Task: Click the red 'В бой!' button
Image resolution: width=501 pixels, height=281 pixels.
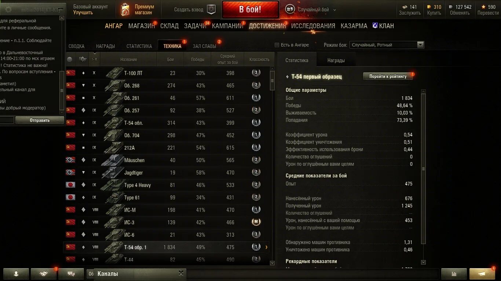Action: tap(250, 10)
